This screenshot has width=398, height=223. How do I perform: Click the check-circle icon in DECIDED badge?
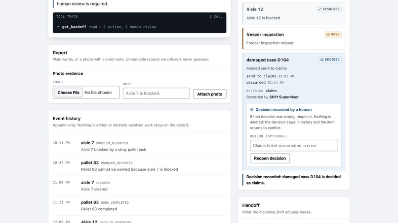pos(322,60)
